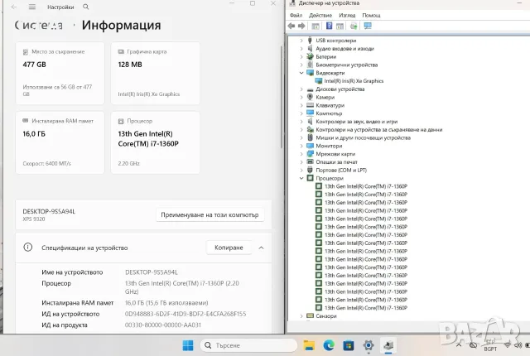Click the blue Help icon in Device Manager toolbar
Screen dimensions: 530x356
(x=329, y=26)
